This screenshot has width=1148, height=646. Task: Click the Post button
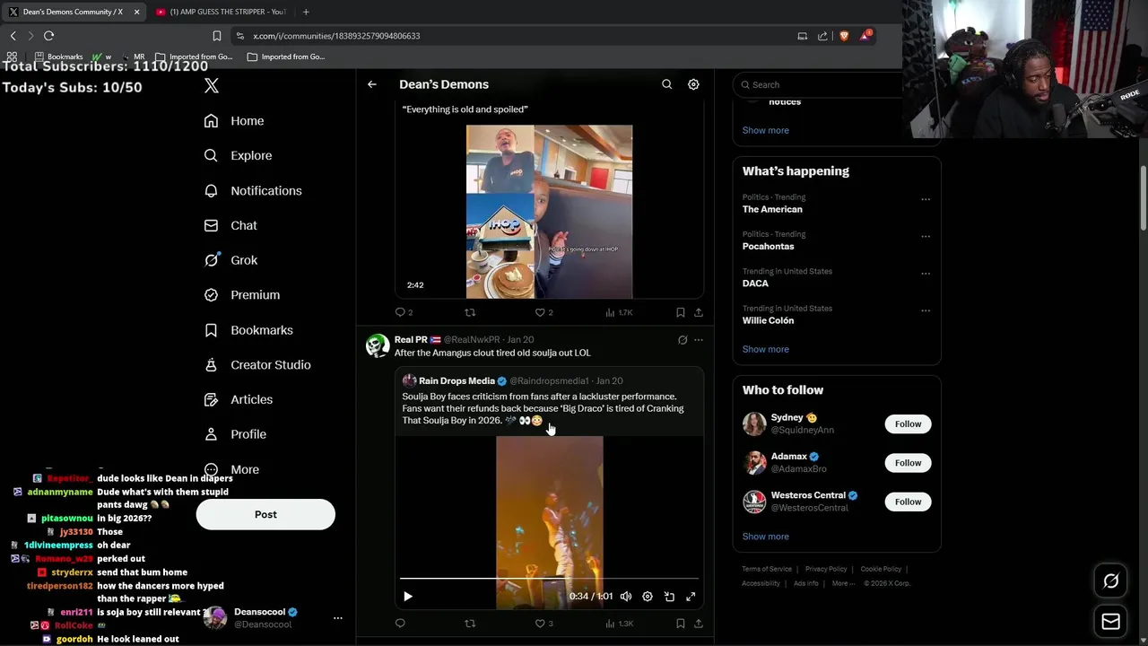click(265, 514)
